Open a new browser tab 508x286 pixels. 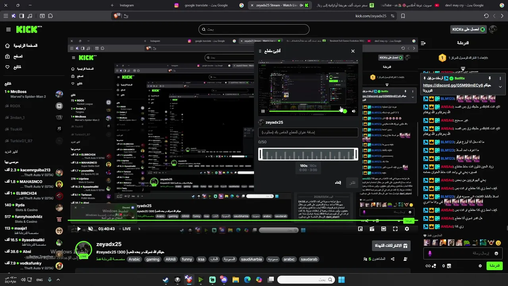coord(112,5)
